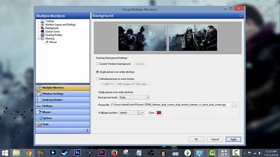
Task: Browse for picture file with ellipsis button
Action: coord(234,105)
